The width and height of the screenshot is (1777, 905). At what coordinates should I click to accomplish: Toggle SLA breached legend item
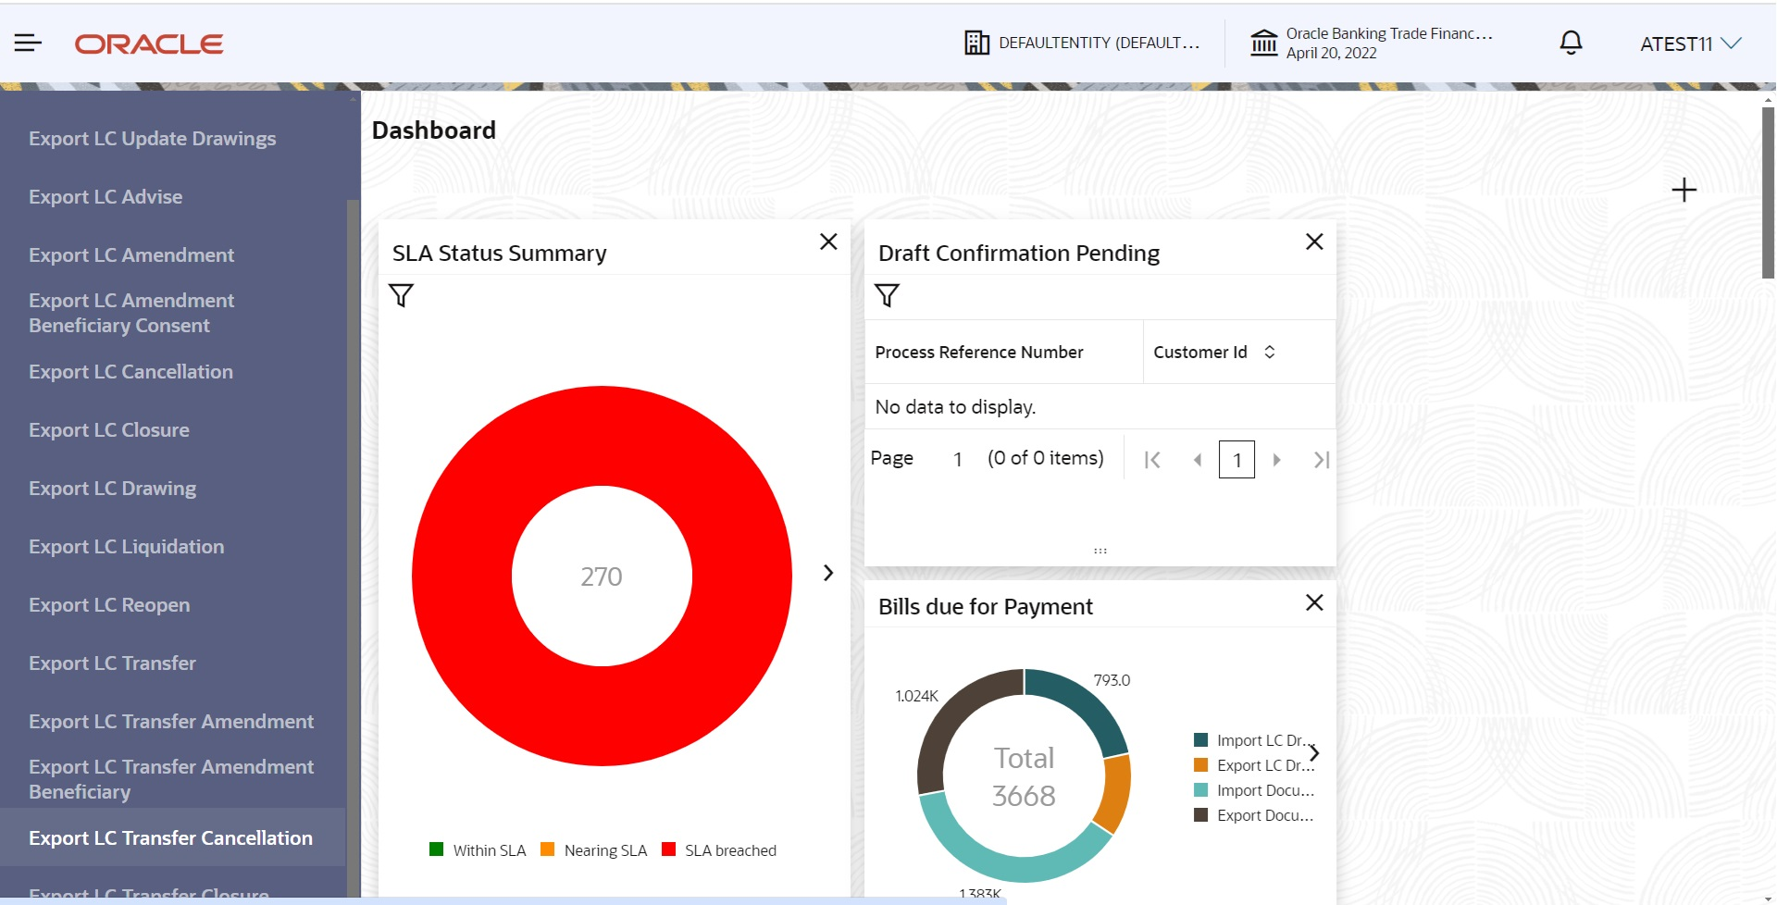pos(719,850)
